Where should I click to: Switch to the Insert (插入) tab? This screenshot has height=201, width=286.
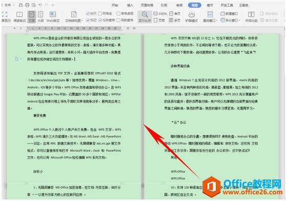130,5
